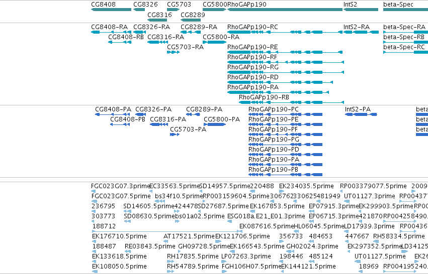Select EST EK133618.5prime
The image size is (428, 274).
(x=95, y=261)
